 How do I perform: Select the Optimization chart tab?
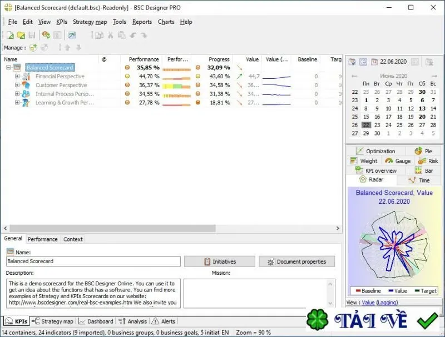[x=376, y=151]
